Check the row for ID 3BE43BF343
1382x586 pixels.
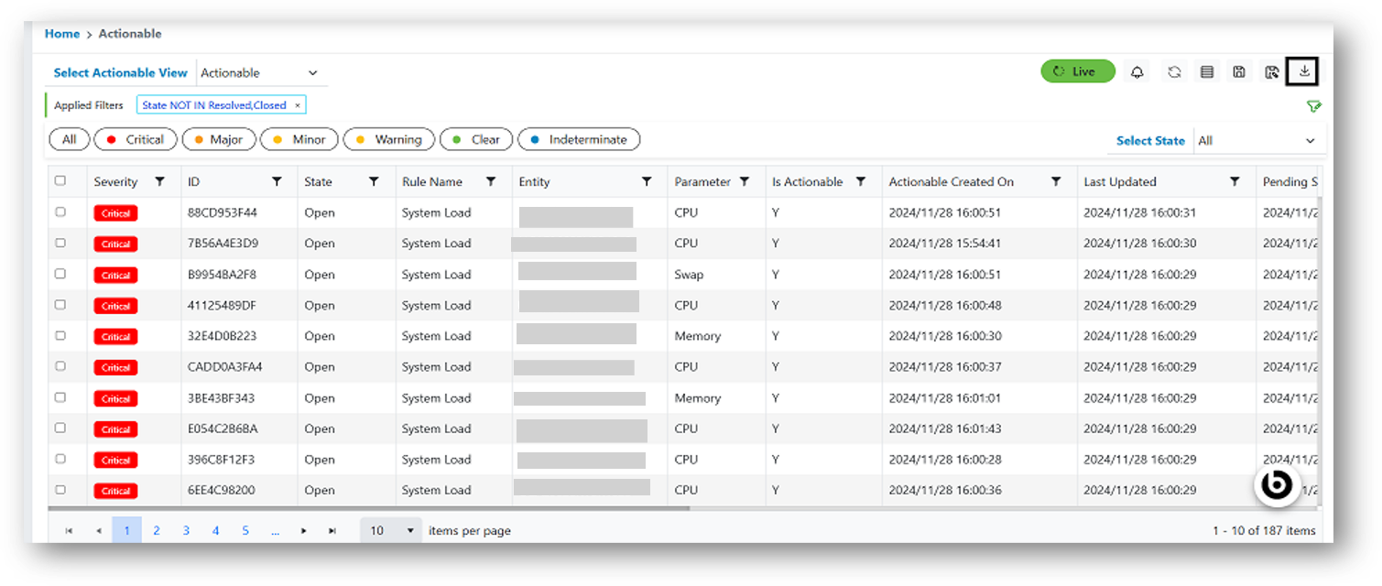coord(60,397)
